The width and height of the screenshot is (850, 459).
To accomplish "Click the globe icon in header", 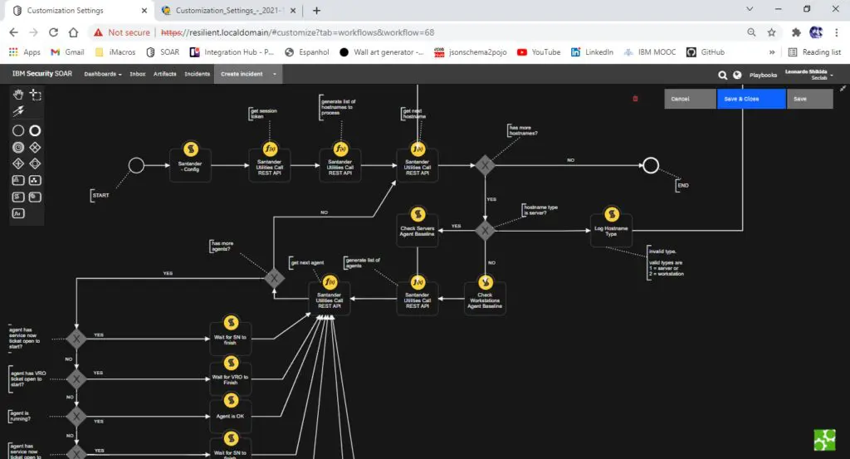I will pos(737,75).
